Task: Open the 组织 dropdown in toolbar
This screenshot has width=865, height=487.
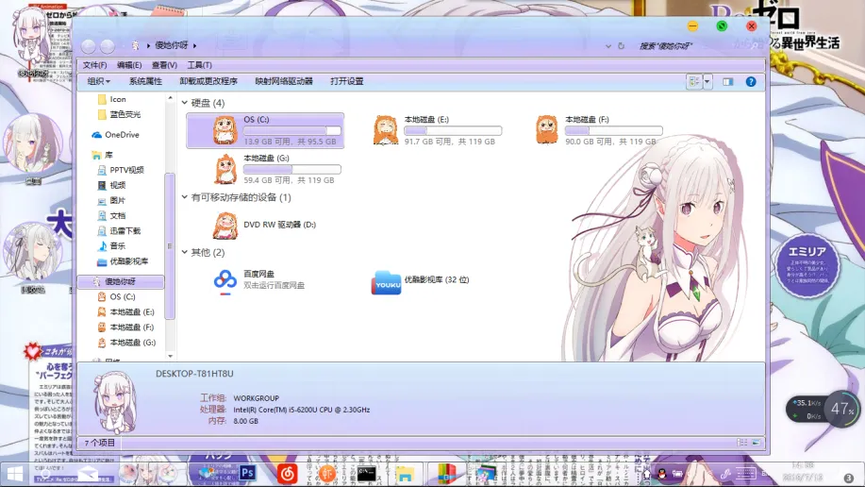Action: (98, 82)
